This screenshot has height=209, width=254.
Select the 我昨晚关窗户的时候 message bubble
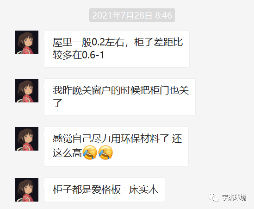[x=120, y=97]
